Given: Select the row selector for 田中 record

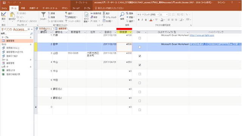Looking at the screenshot, I should 36,47.
